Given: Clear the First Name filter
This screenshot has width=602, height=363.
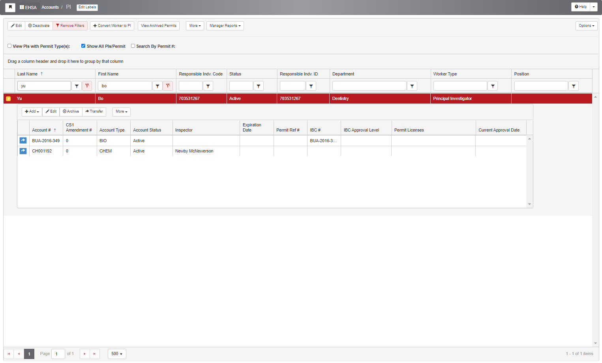Looking at the screenshot, I should pos(168,86).
